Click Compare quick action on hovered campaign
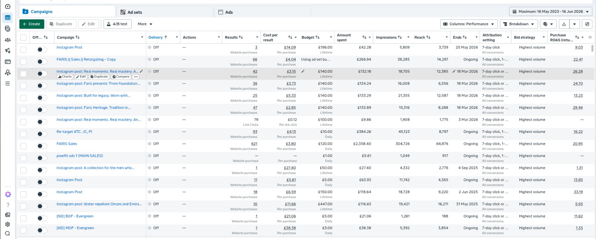596x239 pixels. 121,77
